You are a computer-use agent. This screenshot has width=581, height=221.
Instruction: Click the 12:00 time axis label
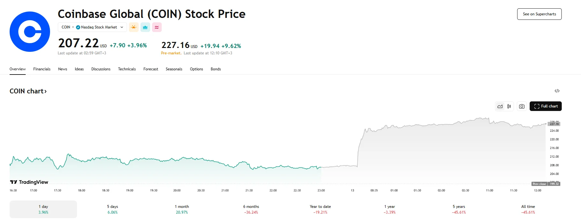(x=538, y=190)
